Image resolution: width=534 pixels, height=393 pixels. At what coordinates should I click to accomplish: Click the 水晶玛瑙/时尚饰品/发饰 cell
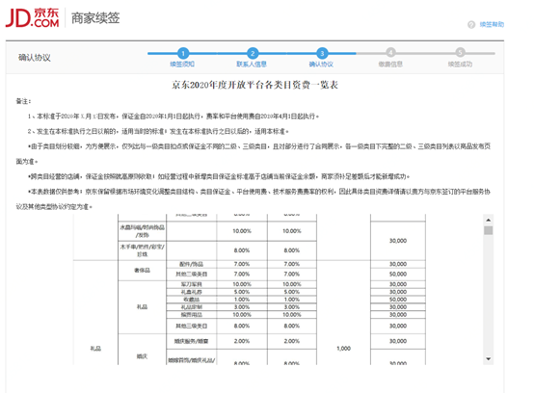click(142, 231)
